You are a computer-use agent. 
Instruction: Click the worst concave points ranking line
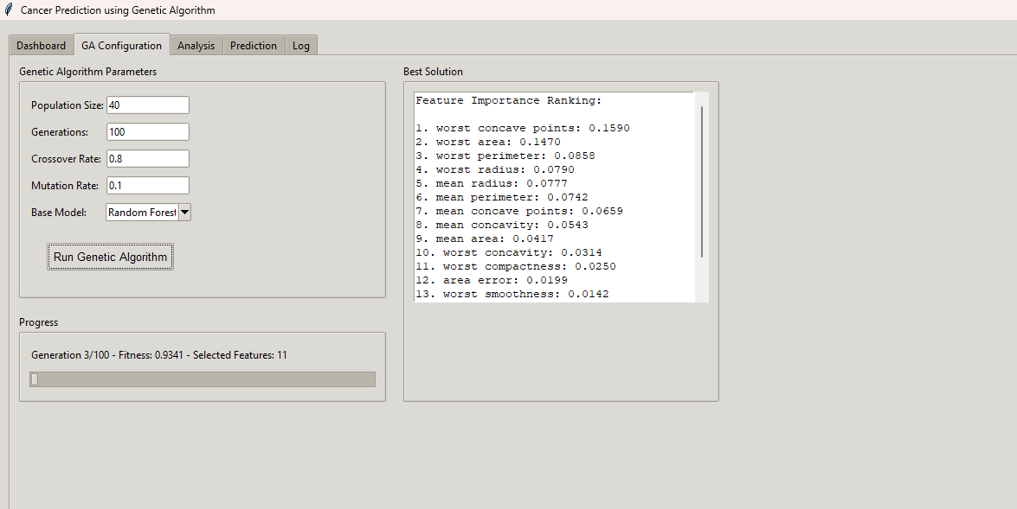(x=522, y=129)
